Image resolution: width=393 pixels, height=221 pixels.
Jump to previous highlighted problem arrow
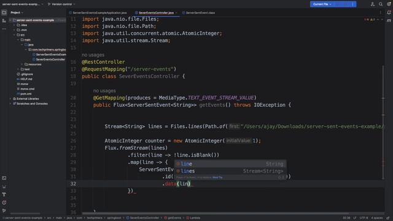pyautogui.click(x=378, y=20)
